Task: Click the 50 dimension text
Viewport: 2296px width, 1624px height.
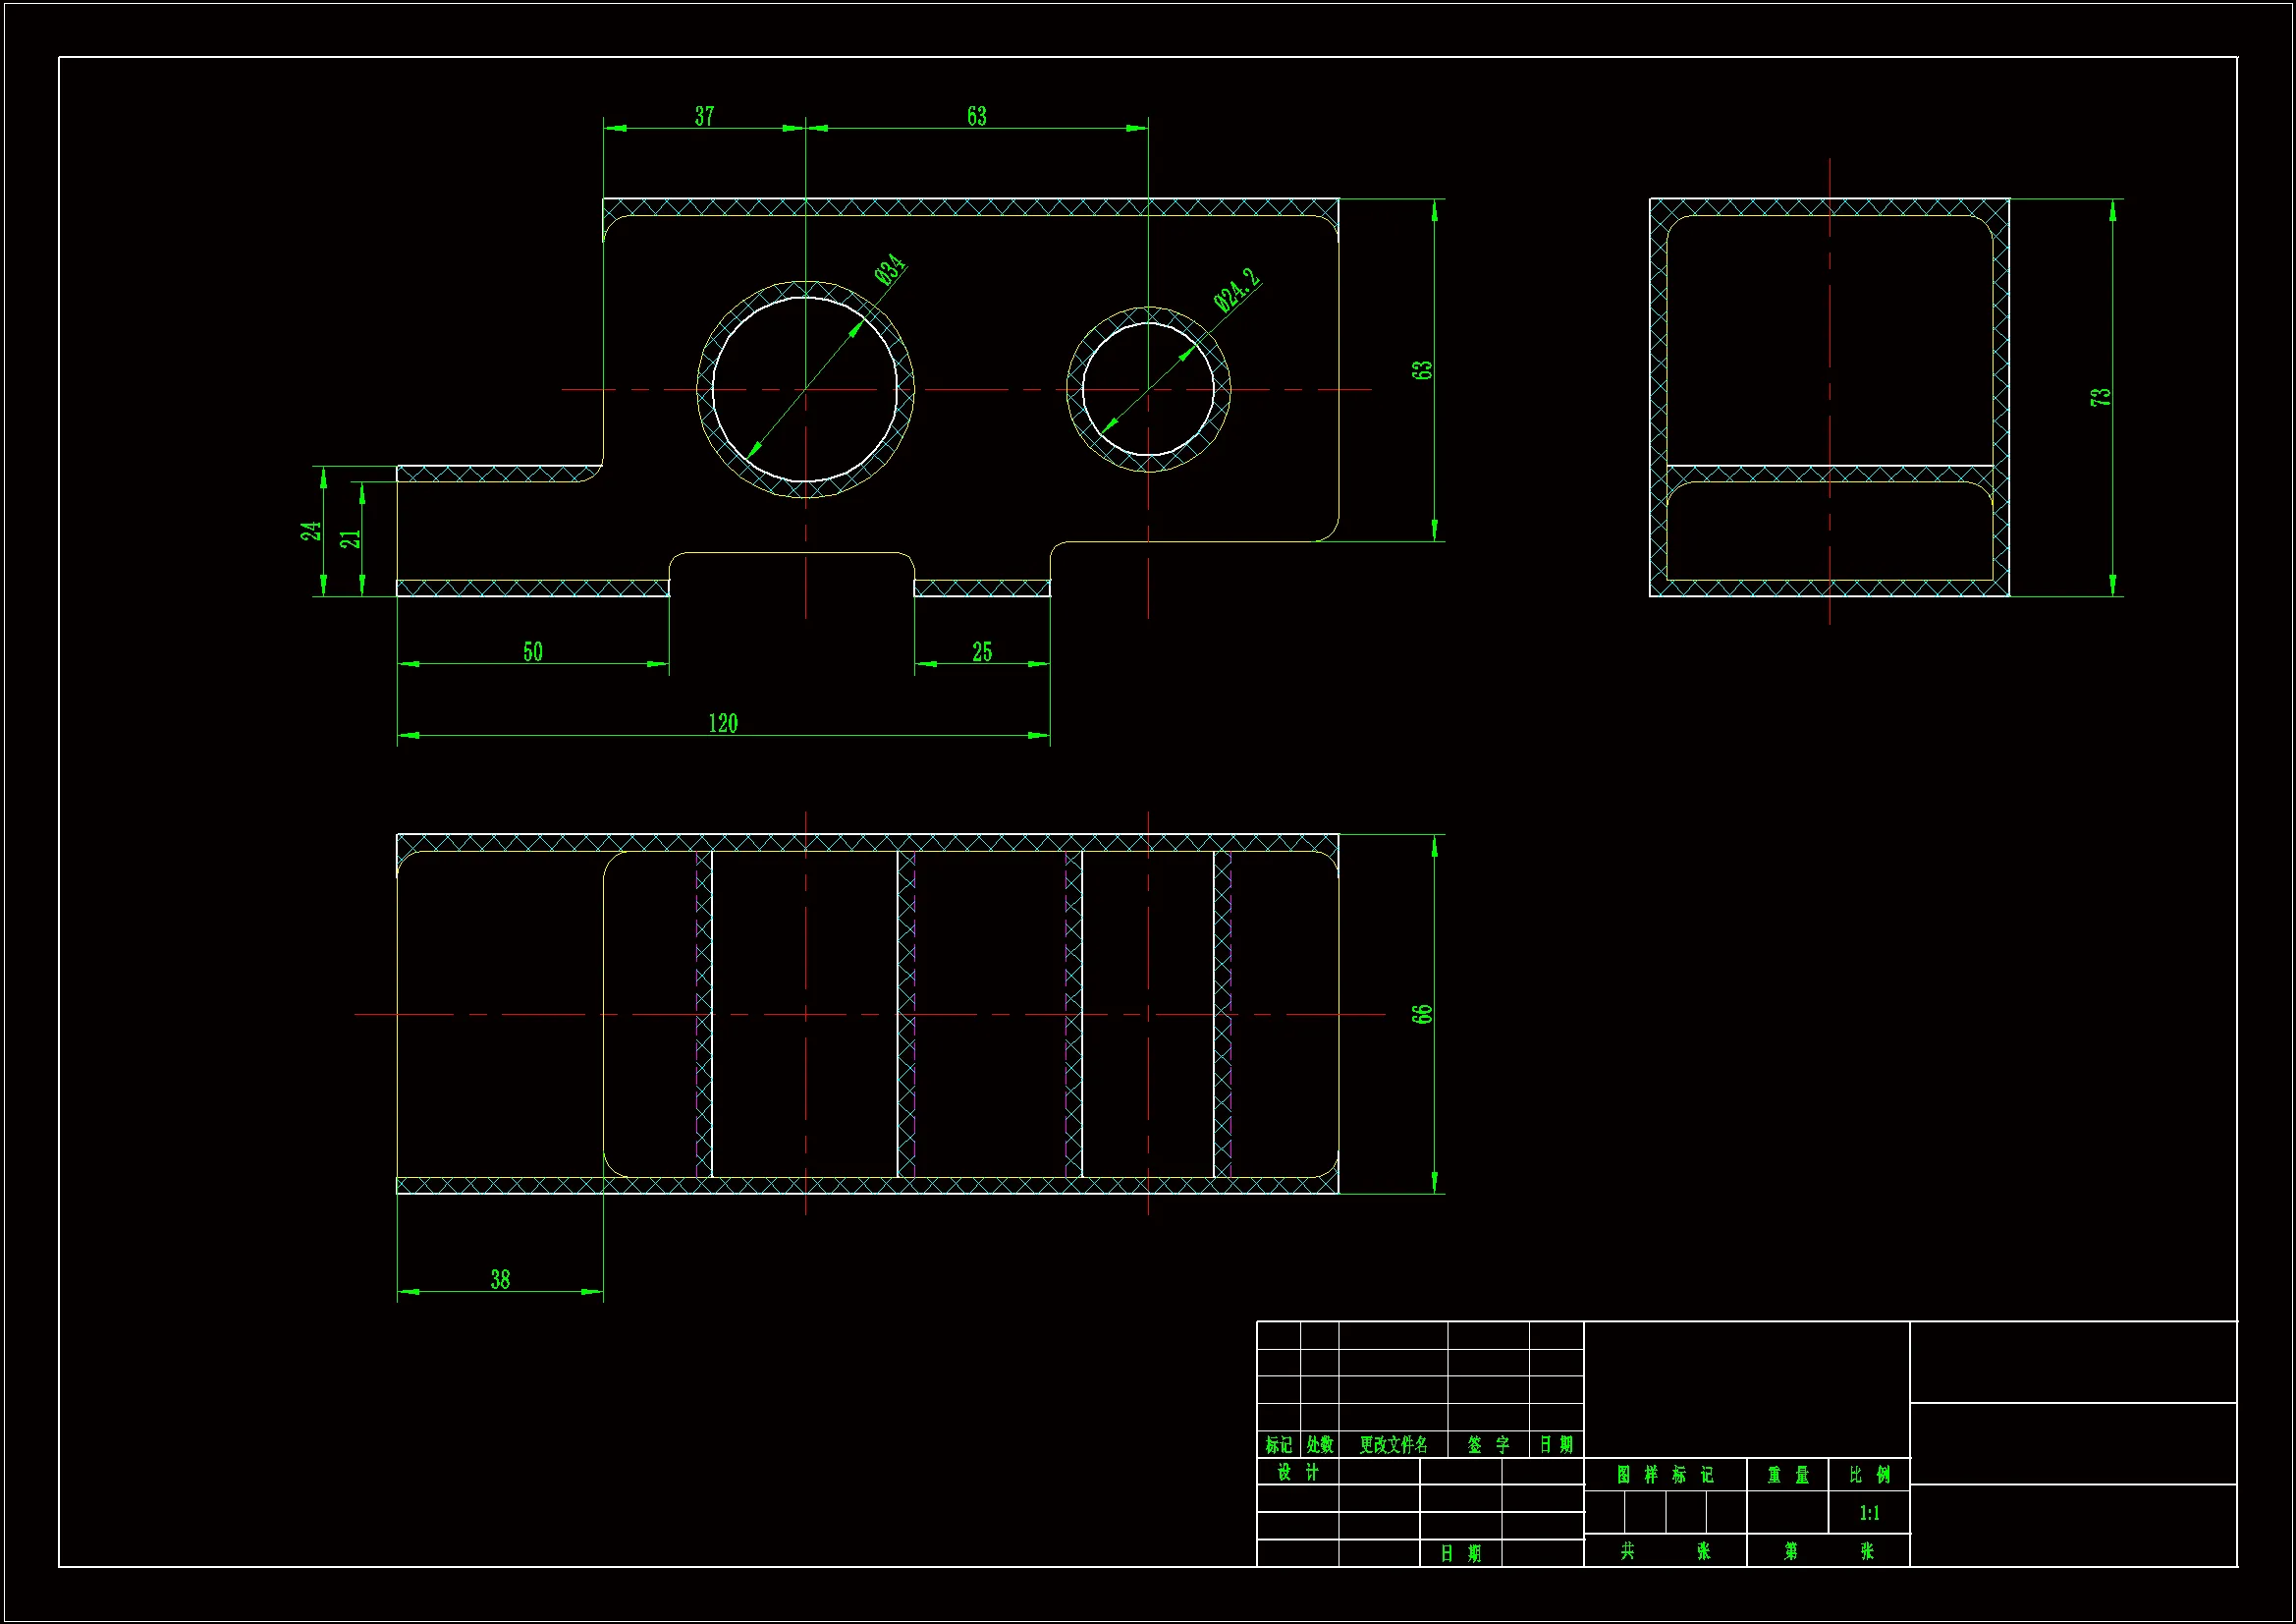Action: tap(533, 652)
